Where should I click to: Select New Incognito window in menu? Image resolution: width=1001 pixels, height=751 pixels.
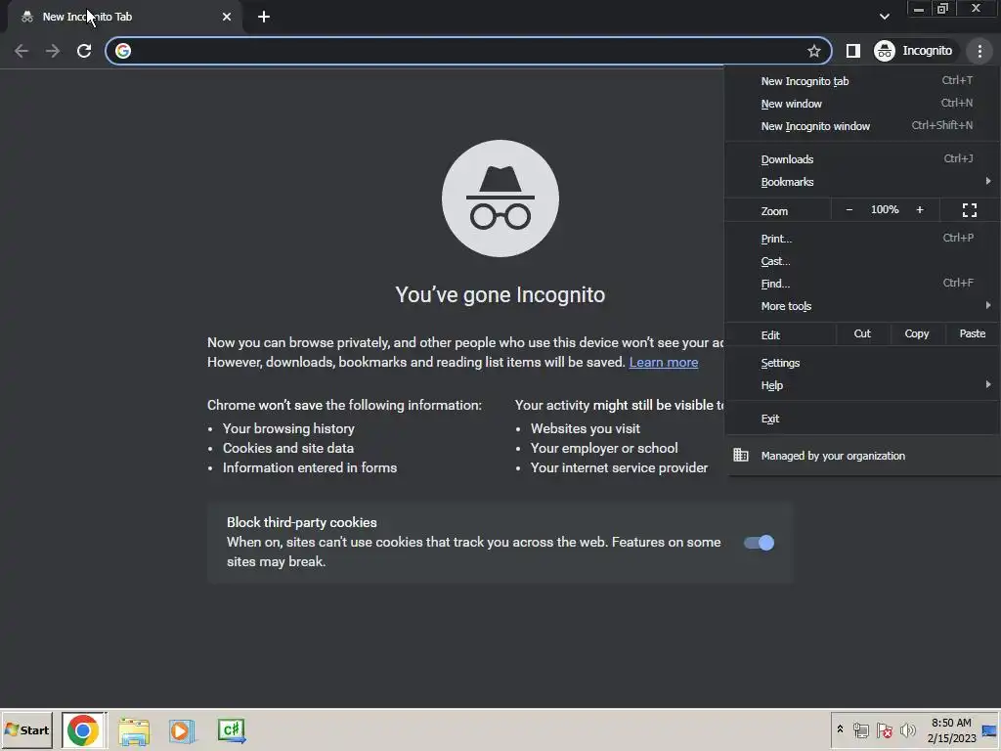pos(862,126)
